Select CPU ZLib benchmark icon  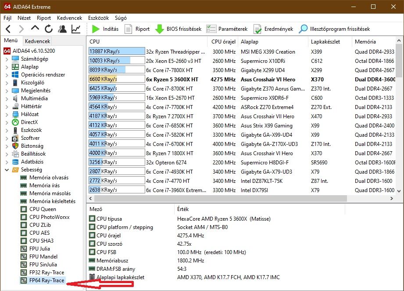(23, 225)
